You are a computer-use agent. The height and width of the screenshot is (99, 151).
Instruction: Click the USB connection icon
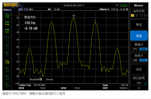point(117,5)
